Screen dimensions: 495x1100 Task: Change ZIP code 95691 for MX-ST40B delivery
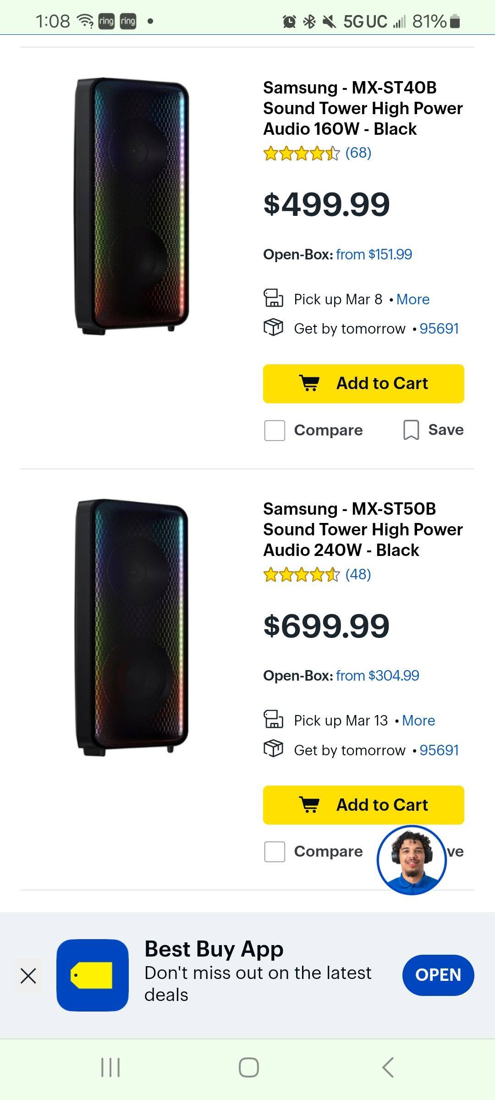point(439,329)
